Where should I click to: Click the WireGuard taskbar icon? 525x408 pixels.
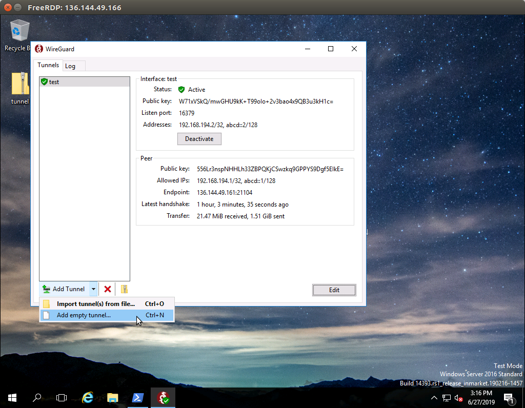(x=164, y=398)
